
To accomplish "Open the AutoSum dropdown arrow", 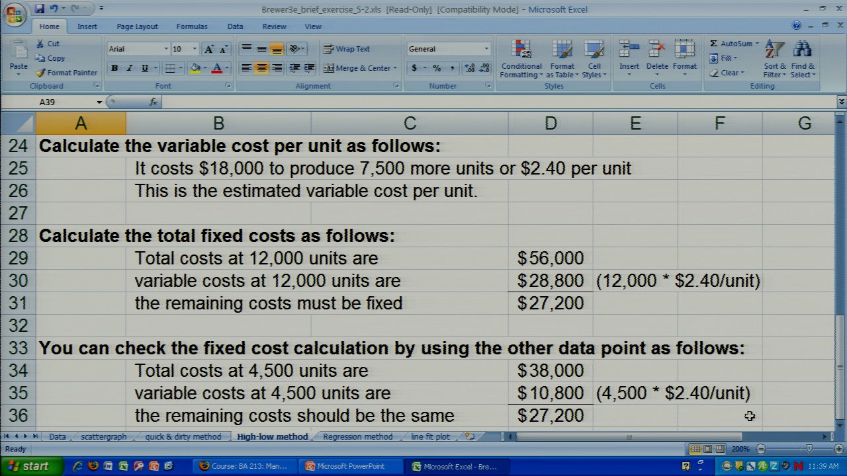I will (757, 44).
